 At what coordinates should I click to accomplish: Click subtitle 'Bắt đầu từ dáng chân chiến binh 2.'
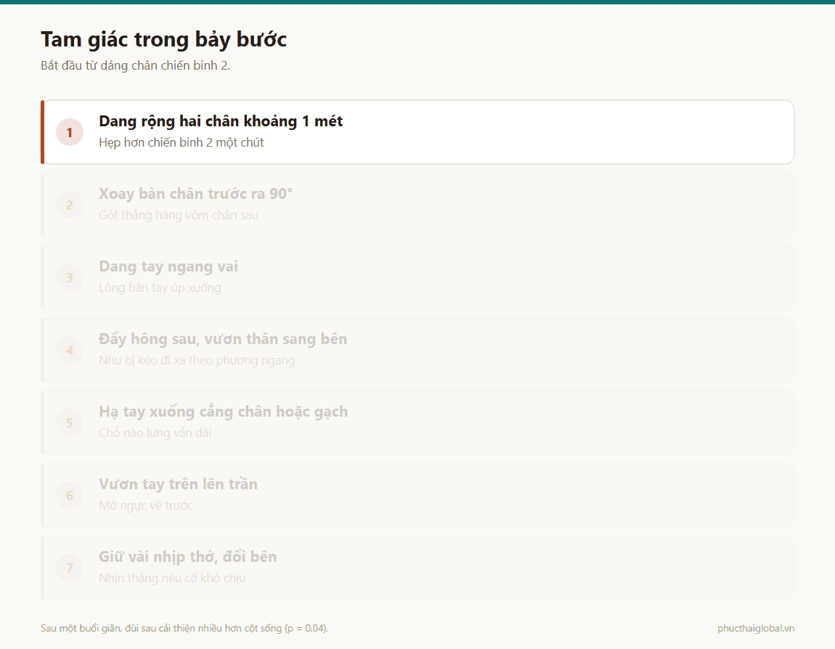tap(135, 65)
